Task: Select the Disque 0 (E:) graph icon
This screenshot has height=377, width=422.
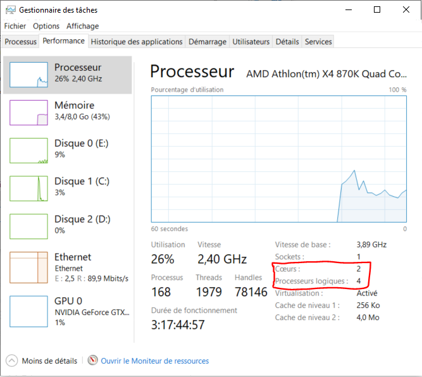Action: click(x=29, y=151)
